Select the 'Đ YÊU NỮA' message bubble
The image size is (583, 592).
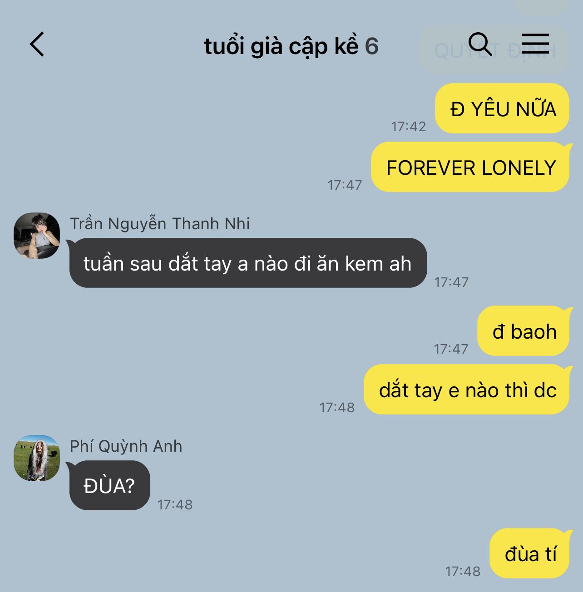[x=502, y=109]
